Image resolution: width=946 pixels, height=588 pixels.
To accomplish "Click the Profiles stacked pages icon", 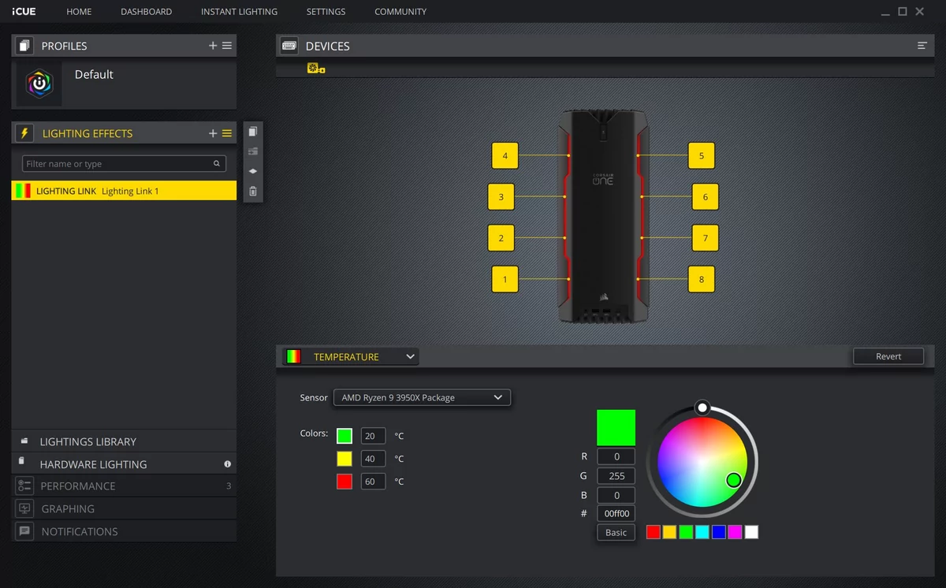I will click(24, 46).
